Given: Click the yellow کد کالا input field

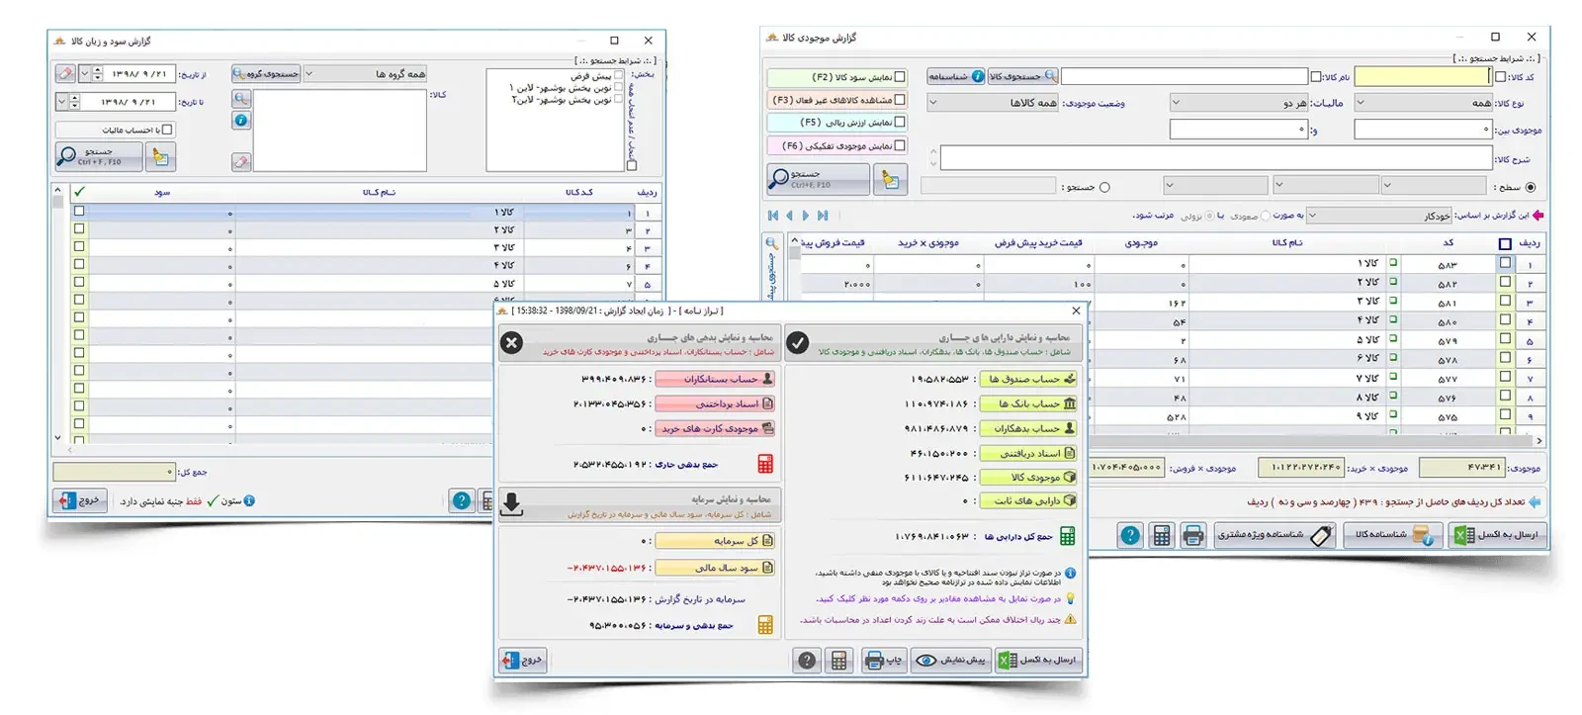Looking at the screenshot, I should point(1422,76).
